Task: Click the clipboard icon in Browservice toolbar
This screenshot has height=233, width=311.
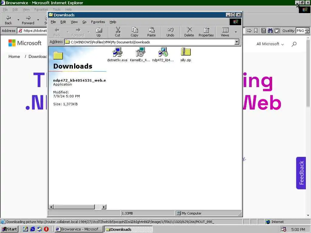Action: point(277,31)
